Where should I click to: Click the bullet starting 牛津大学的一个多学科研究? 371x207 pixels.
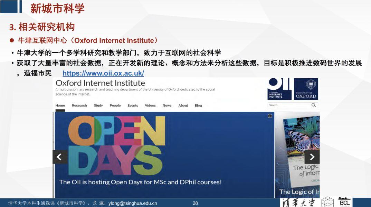(x=118, y=52)
